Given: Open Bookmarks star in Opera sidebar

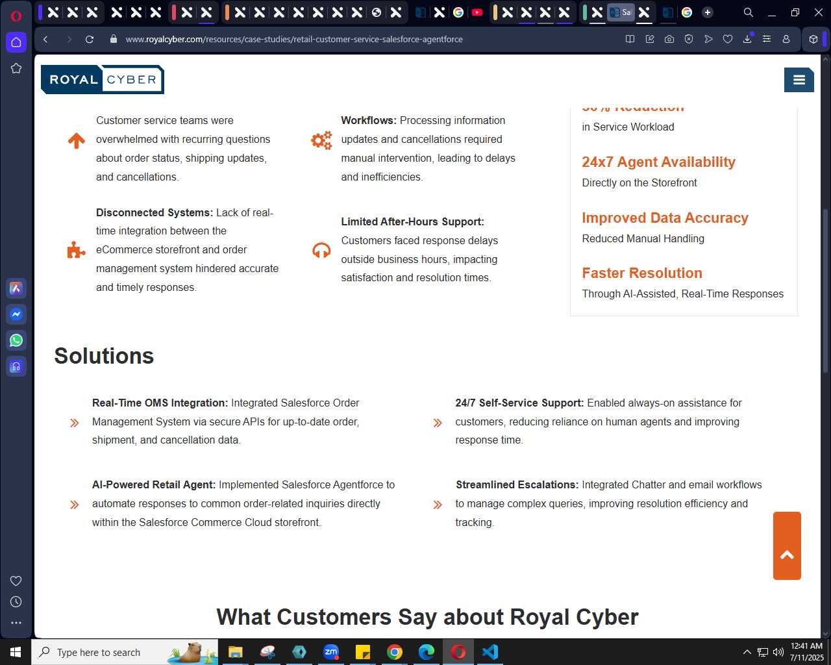Looking at the screenshot, I should pos(16,68).
